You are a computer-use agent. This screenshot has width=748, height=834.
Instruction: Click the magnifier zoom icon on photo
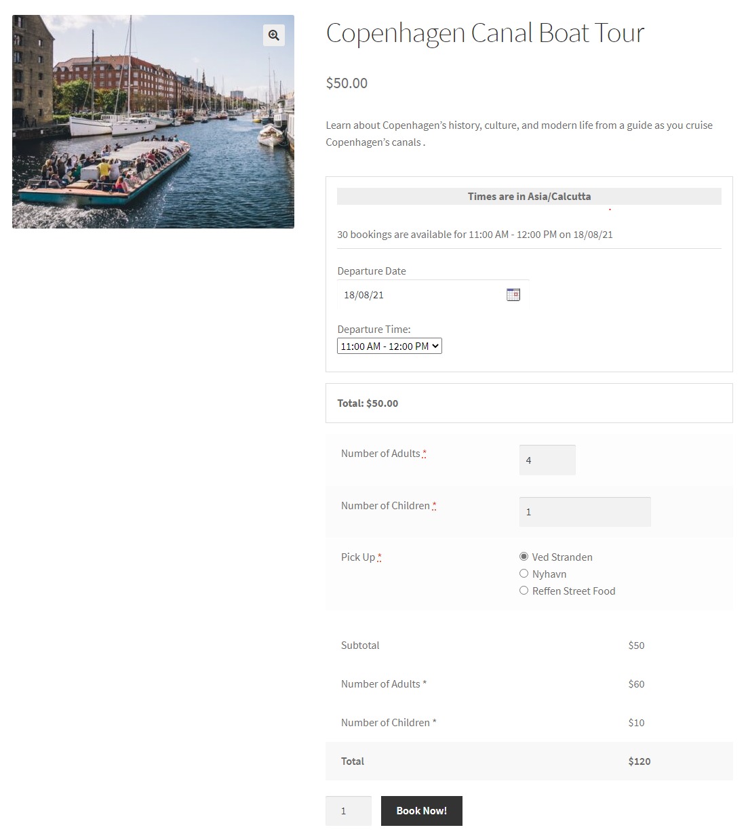[274, 35]
